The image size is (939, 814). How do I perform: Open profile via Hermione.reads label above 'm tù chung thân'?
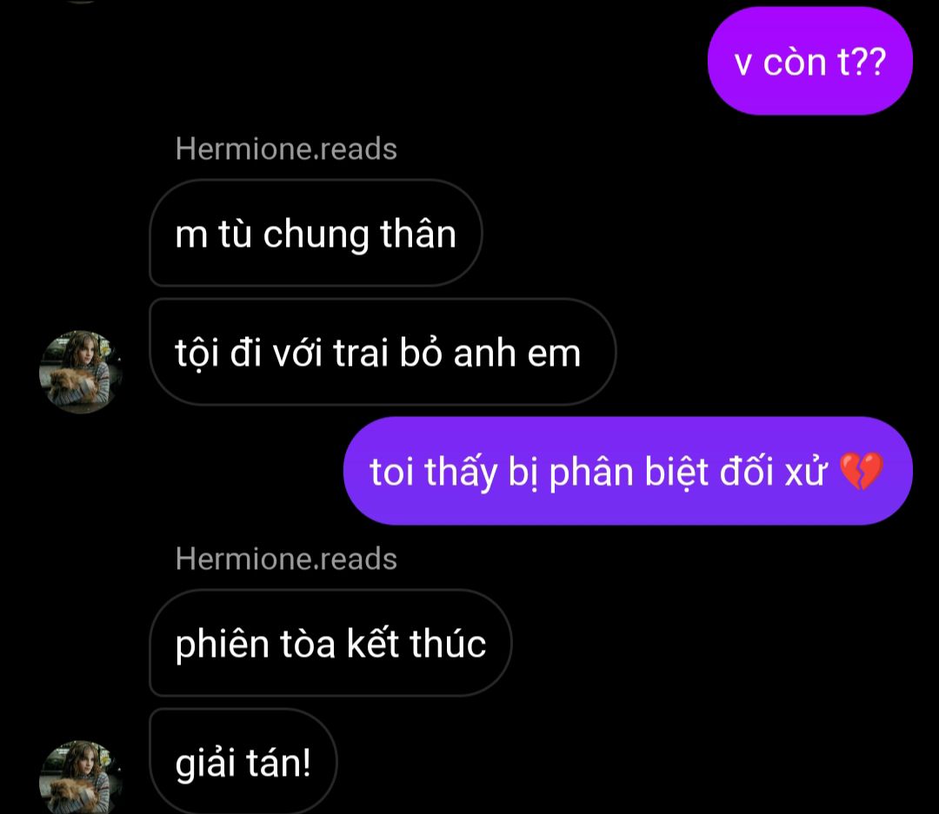(x=286, y=149)
